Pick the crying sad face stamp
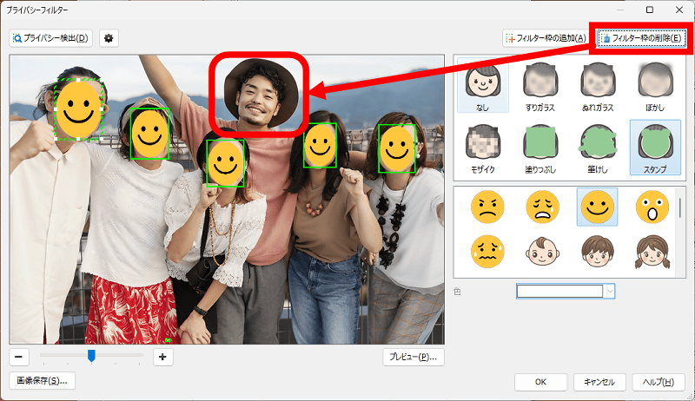 coord(542,207)
